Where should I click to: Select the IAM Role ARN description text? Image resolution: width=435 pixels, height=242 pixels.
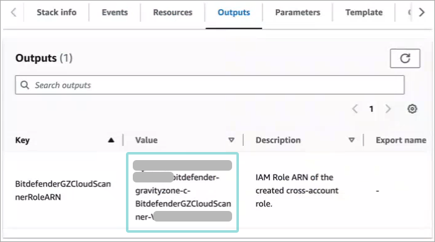pos(297,190)
